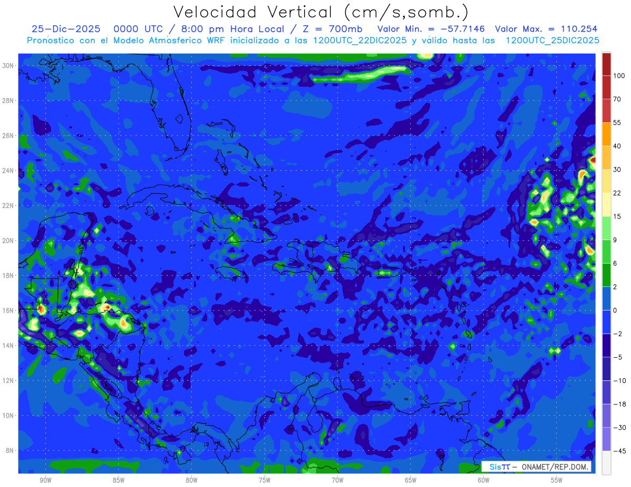Pick the orange swatch between 40 and 55
The width and height of the screenshot is (631, 487).
(606, 134)
